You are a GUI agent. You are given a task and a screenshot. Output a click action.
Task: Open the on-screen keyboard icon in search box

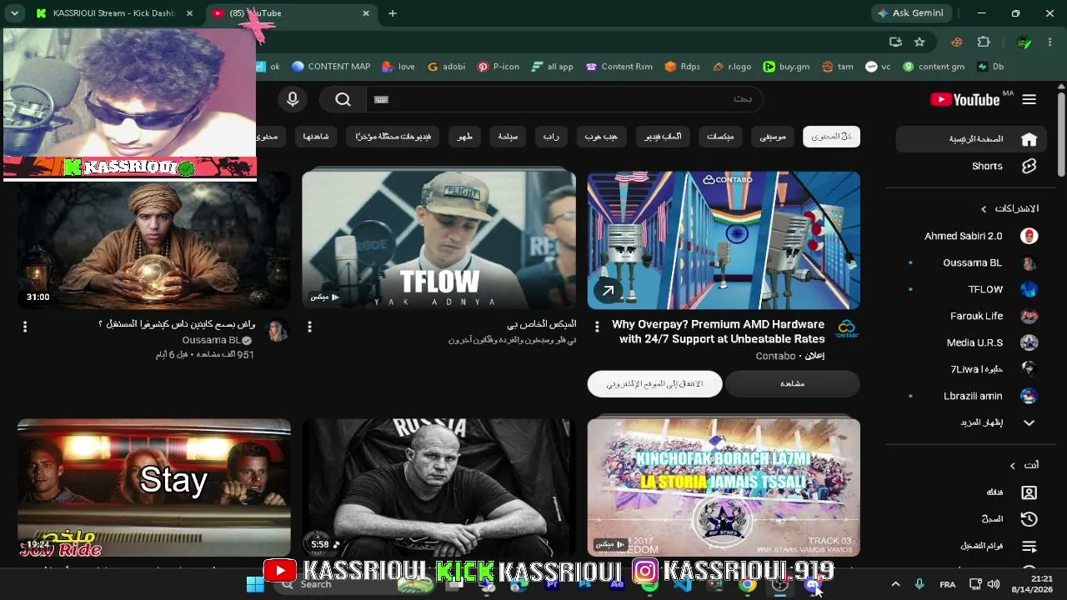coord(382,99)
